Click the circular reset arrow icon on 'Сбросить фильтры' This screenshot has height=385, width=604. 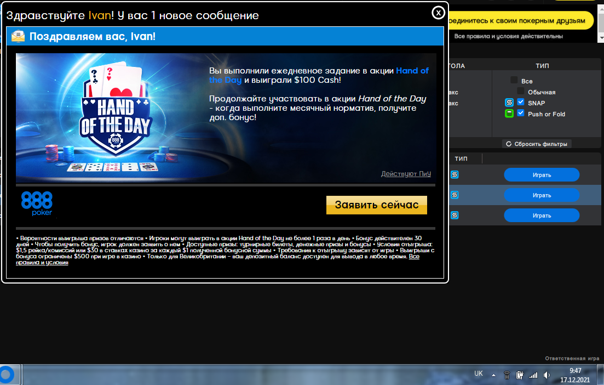click(509, 144)
